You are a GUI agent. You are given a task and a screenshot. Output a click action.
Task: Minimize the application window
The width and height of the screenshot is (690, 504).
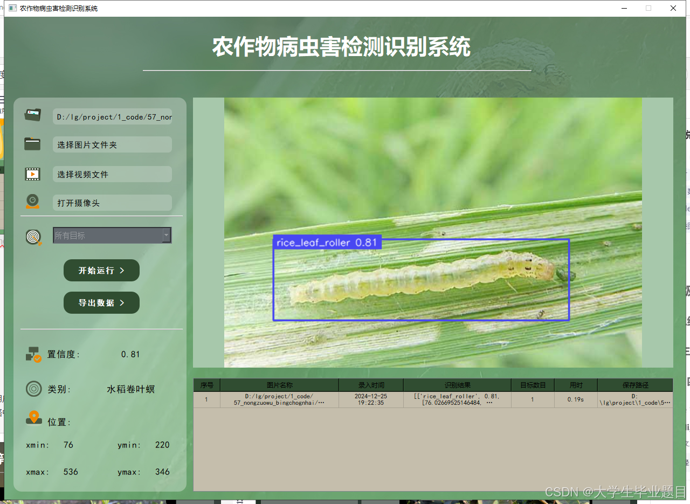(x=624, y=8)
